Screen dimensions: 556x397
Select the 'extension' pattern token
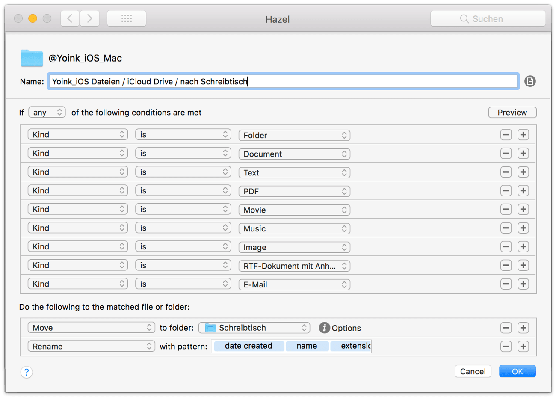coord(351,346)
